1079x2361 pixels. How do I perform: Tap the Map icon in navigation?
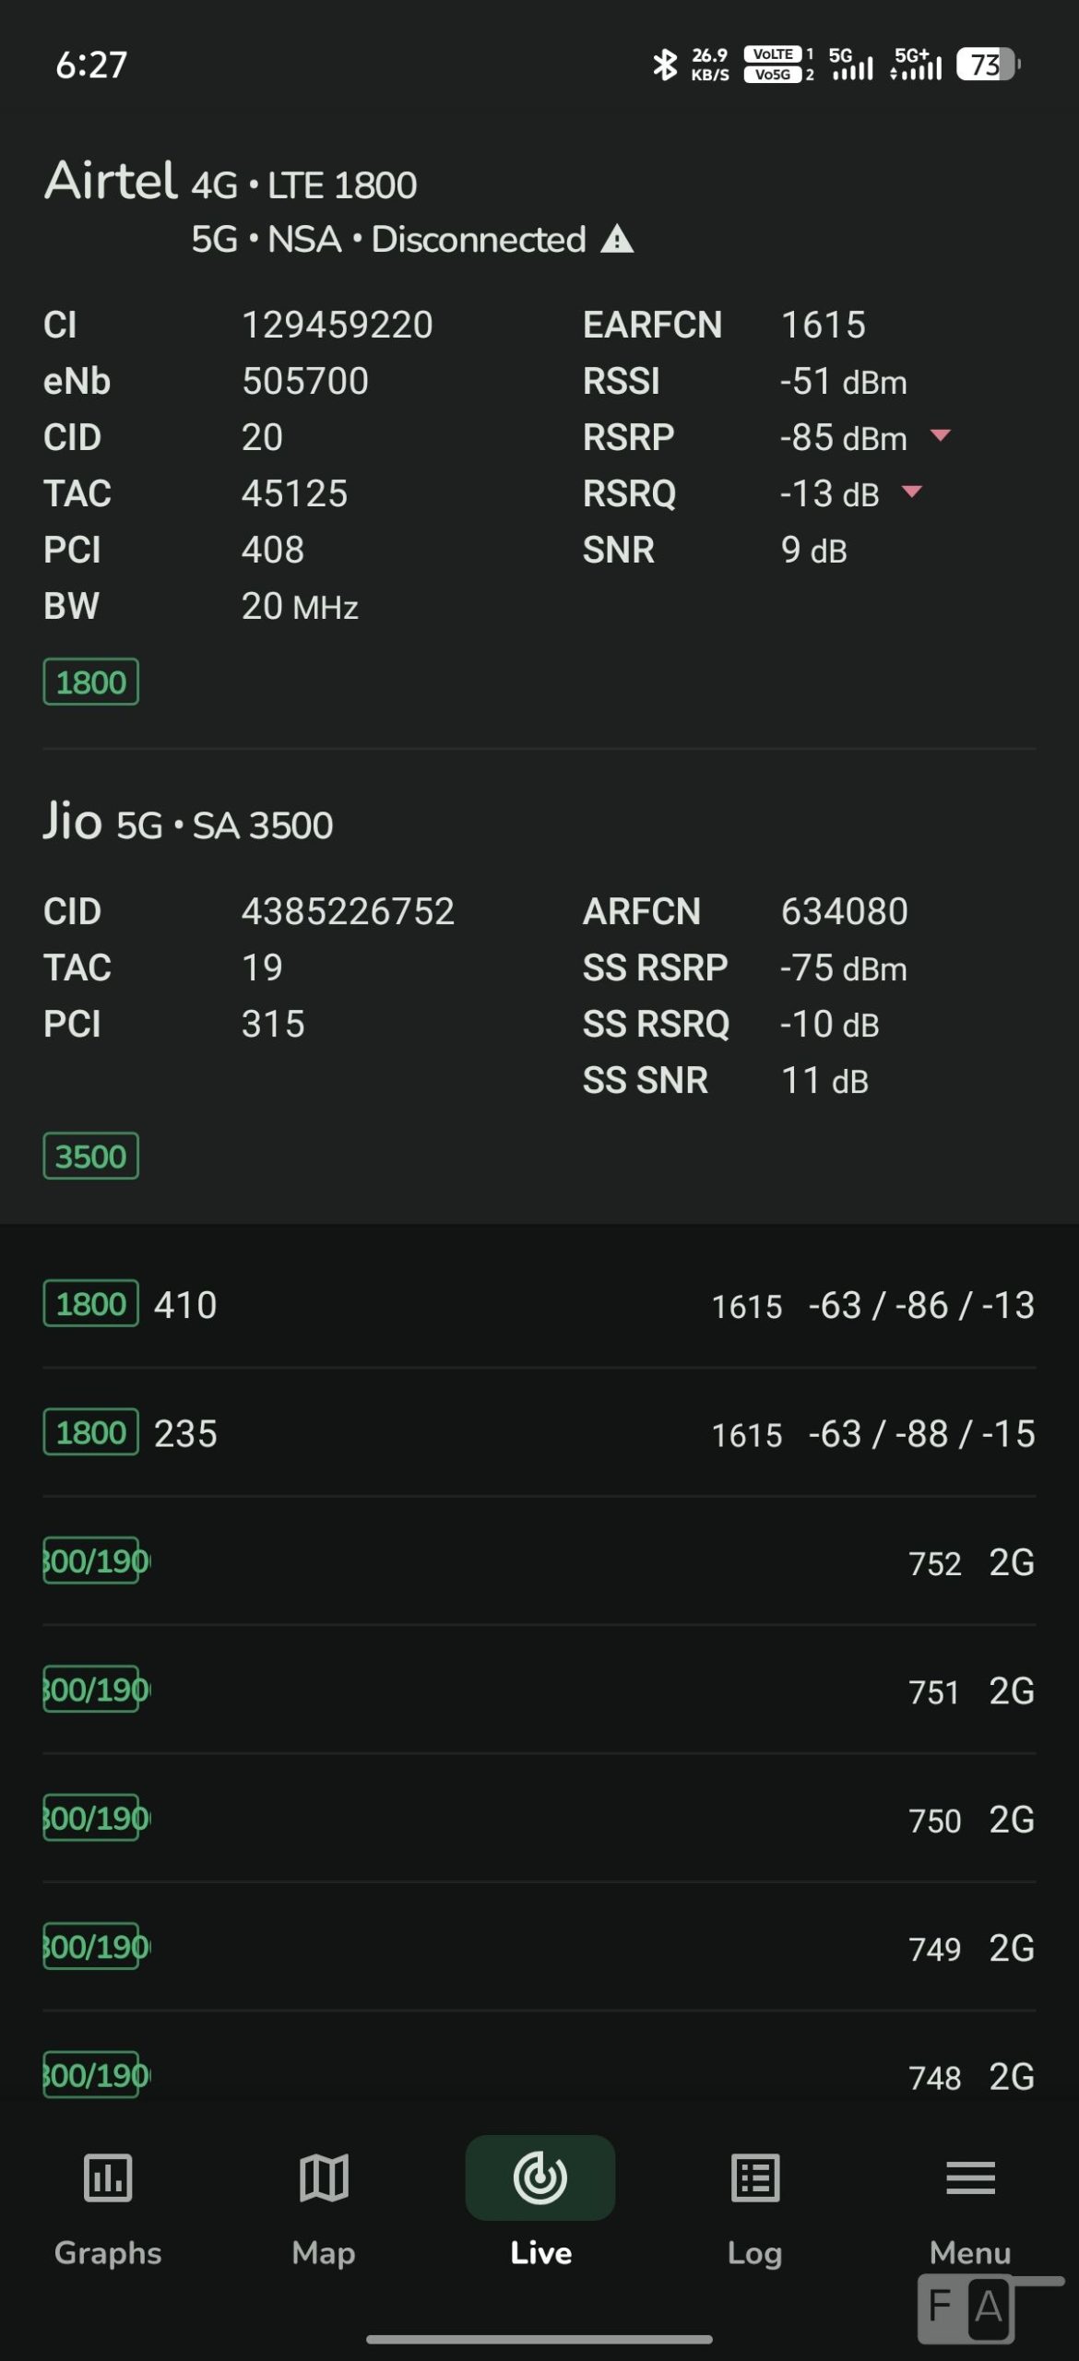coord(324,2178)
